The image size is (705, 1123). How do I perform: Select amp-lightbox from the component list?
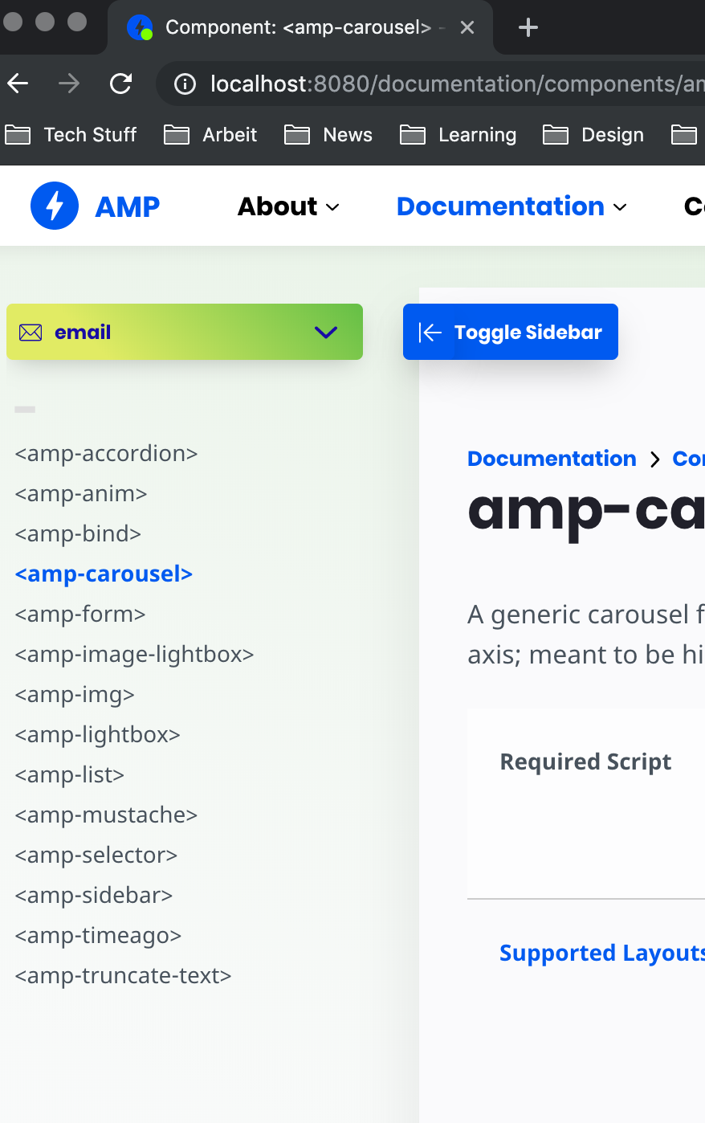[97, 734]
